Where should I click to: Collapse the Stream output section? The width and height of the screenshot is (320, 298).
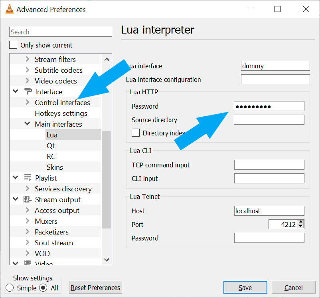point(16,199)
